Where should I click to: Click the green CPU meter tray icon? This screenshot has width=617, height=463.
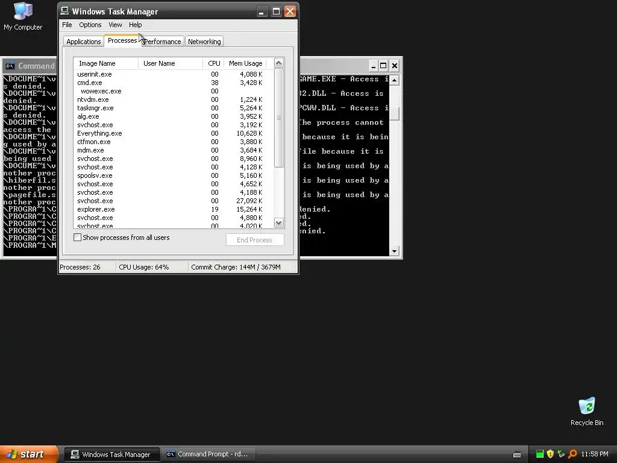539,454
